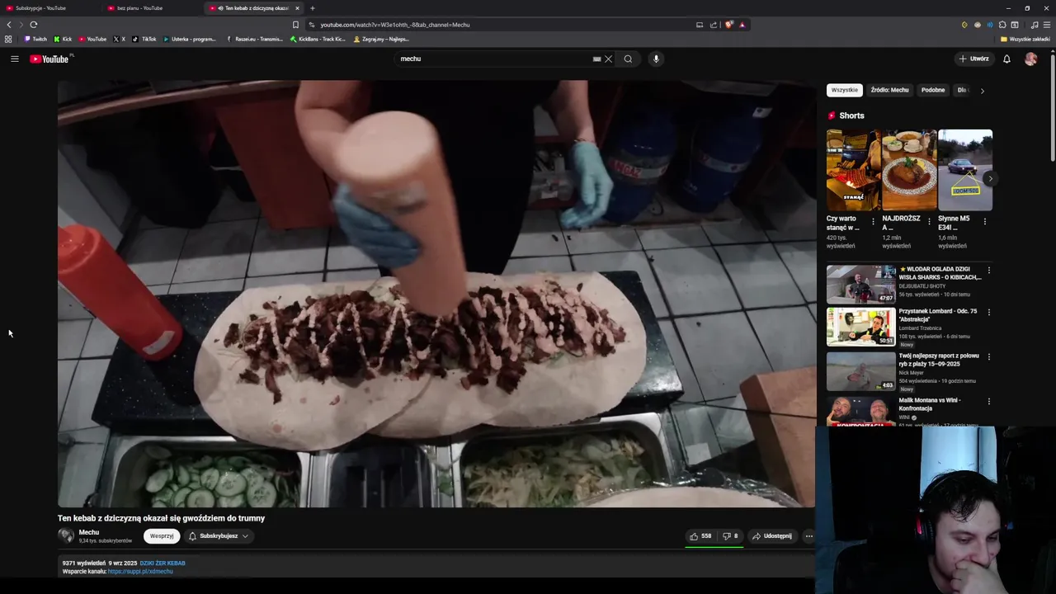Clear the search box with the X icon

point(608,59)
